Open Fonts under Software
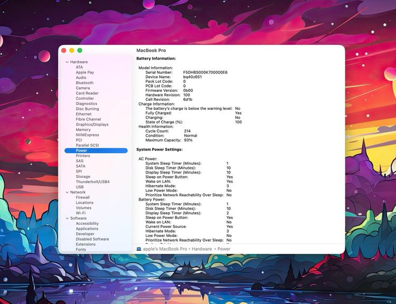This screenshot has width=396, height=304. (81, 250)
